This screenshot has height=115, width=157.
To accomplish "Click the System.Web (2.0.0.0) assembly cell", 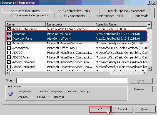I will click(111, 29).
